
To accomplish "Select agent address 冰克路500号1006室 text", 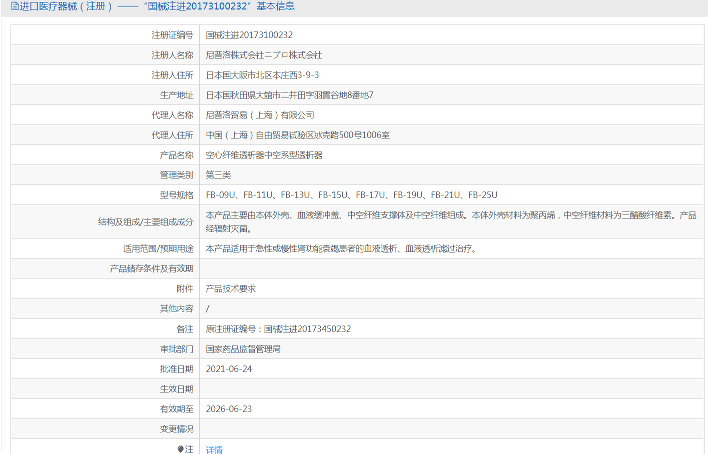I will pos(352,135).
